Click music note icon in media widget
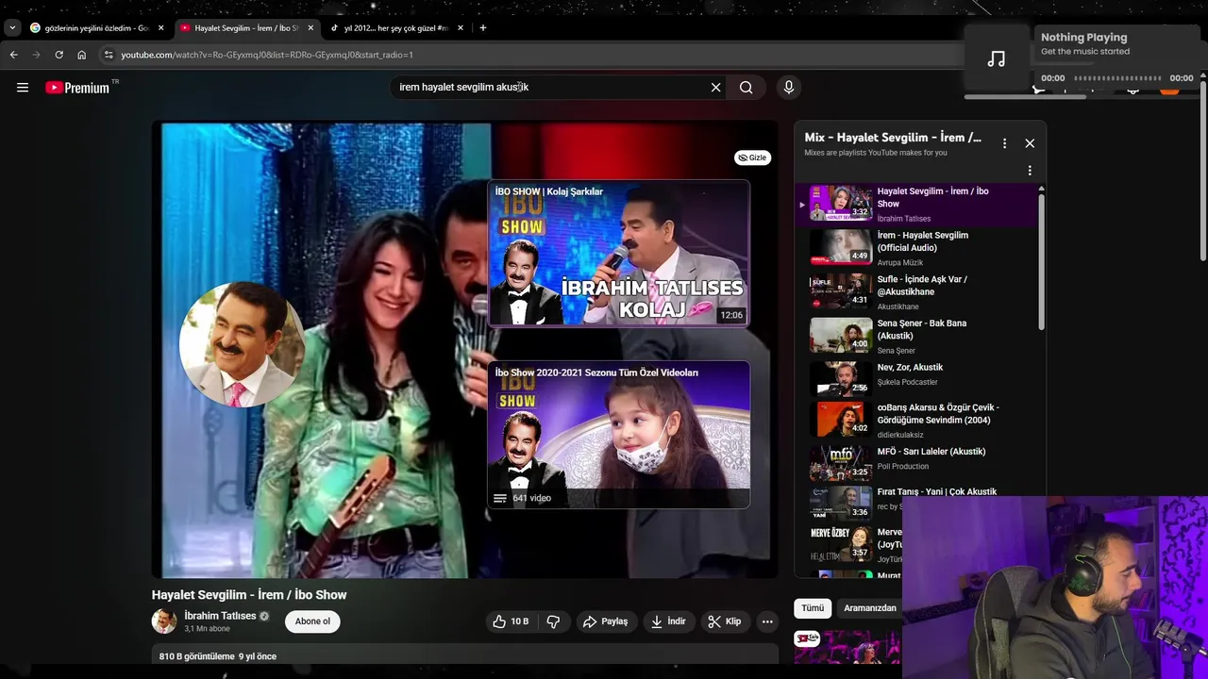 point(997,58)
